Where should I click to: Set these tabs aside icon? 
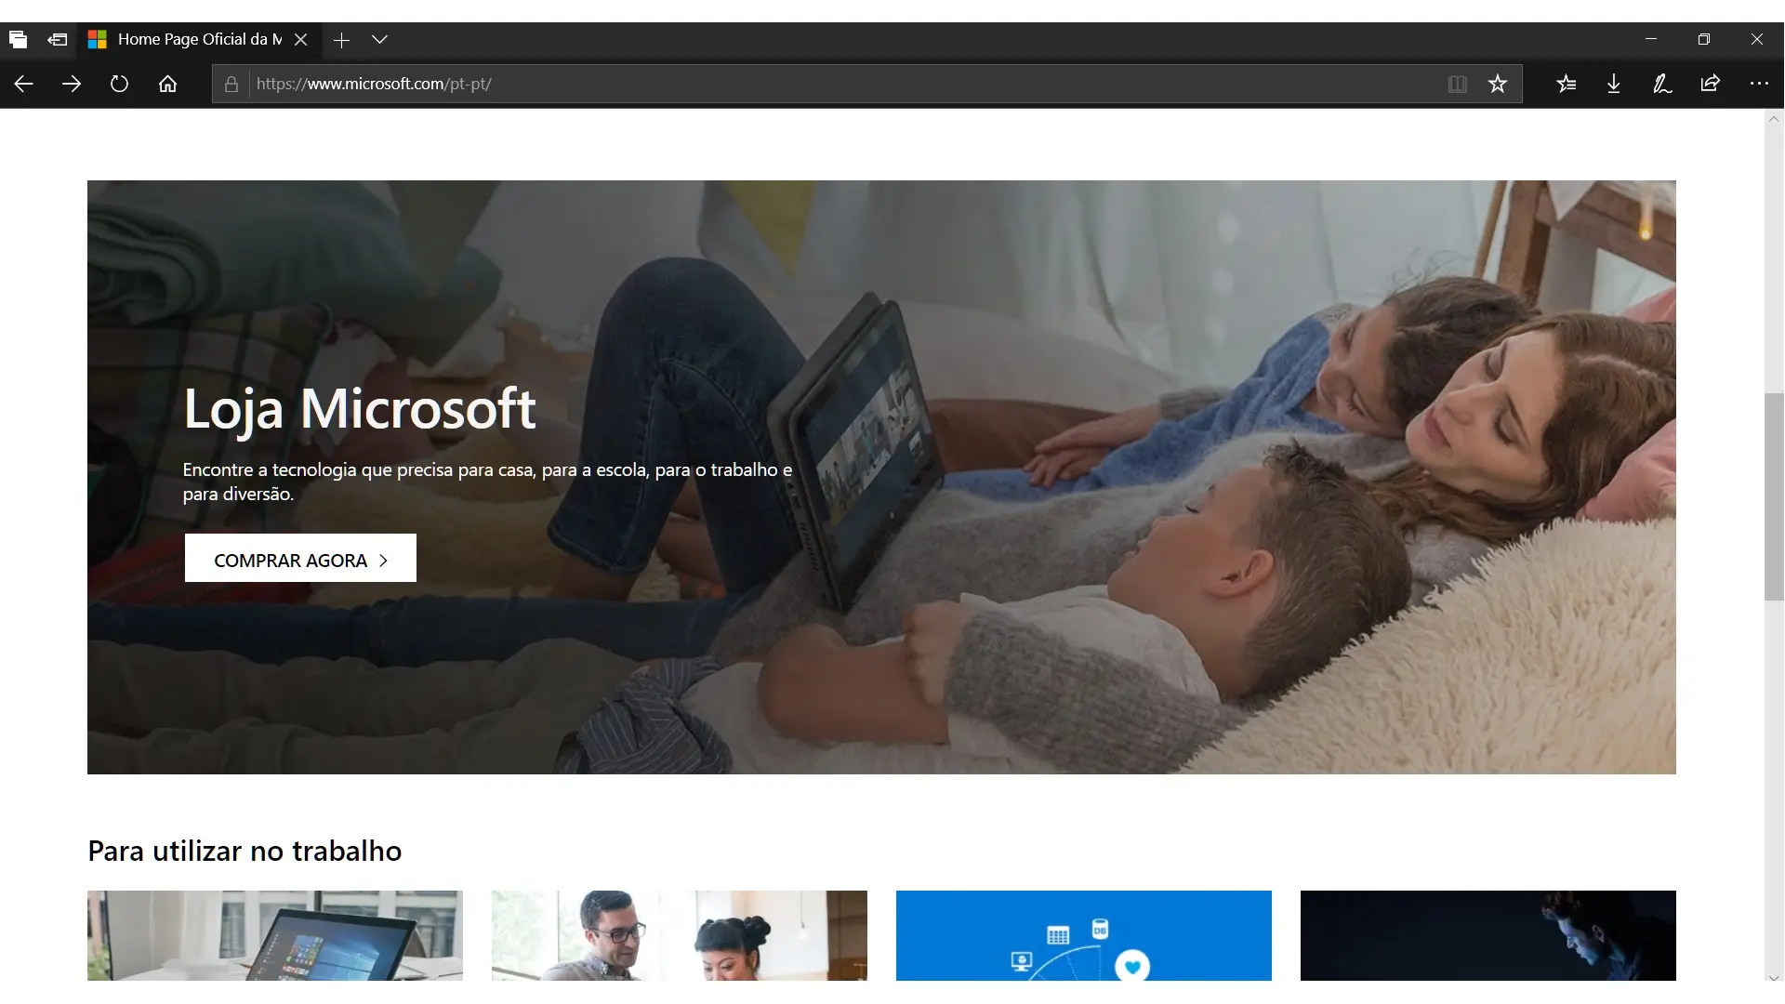click(x=58, y=39)
